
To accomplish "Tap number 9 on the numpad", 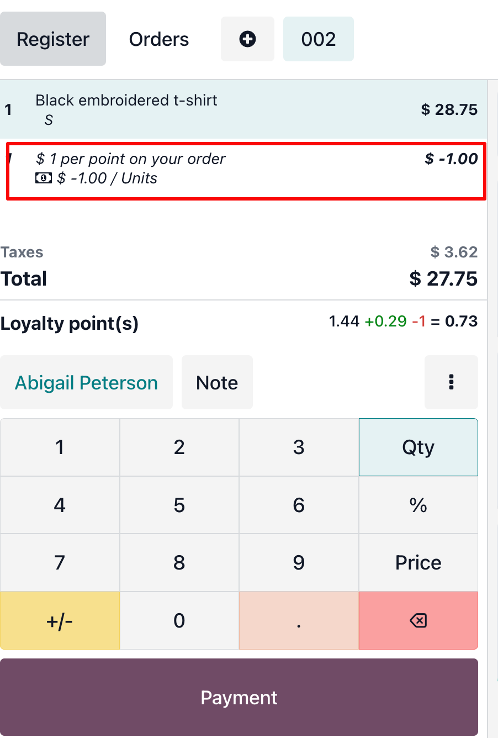I will coord(299,563).
